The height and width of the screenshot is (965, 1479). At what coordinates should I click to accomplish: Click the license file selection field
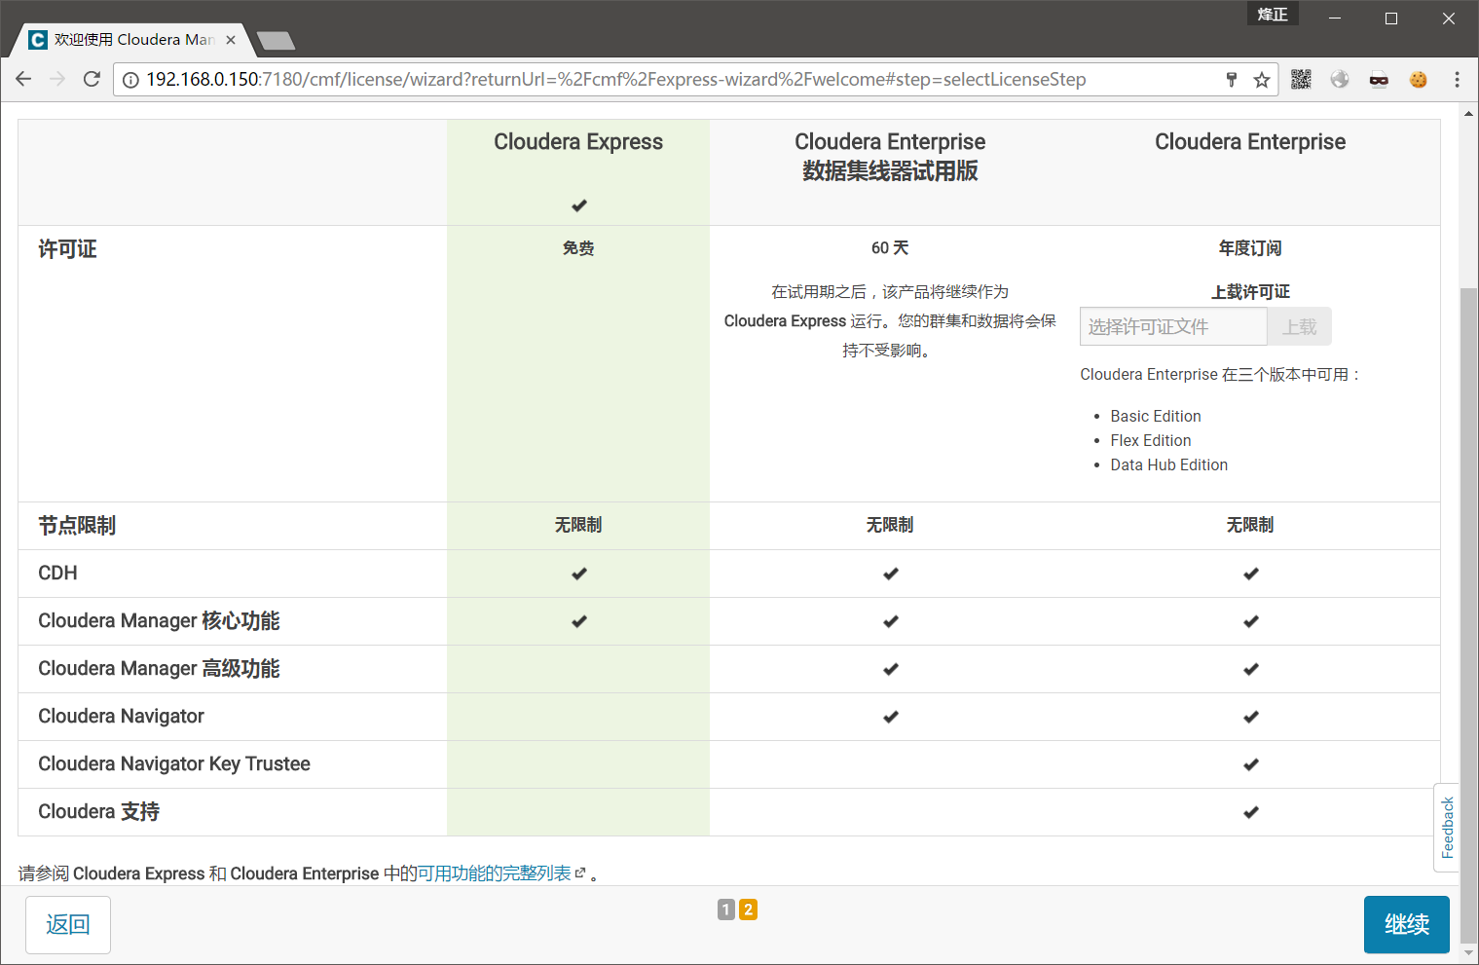click(x=1173, y=326)
